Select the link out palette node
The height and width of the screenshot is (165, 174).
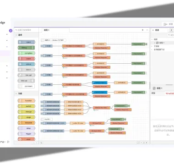pos(26,81)
